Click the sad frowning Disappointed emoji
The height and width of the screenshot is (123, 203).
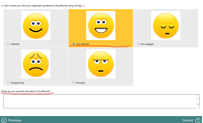tap(36, 64)
